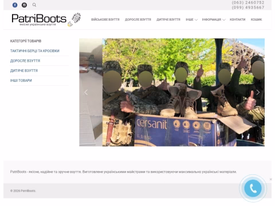Open the КОНТАКТИ page

click(x=237, y=19)
